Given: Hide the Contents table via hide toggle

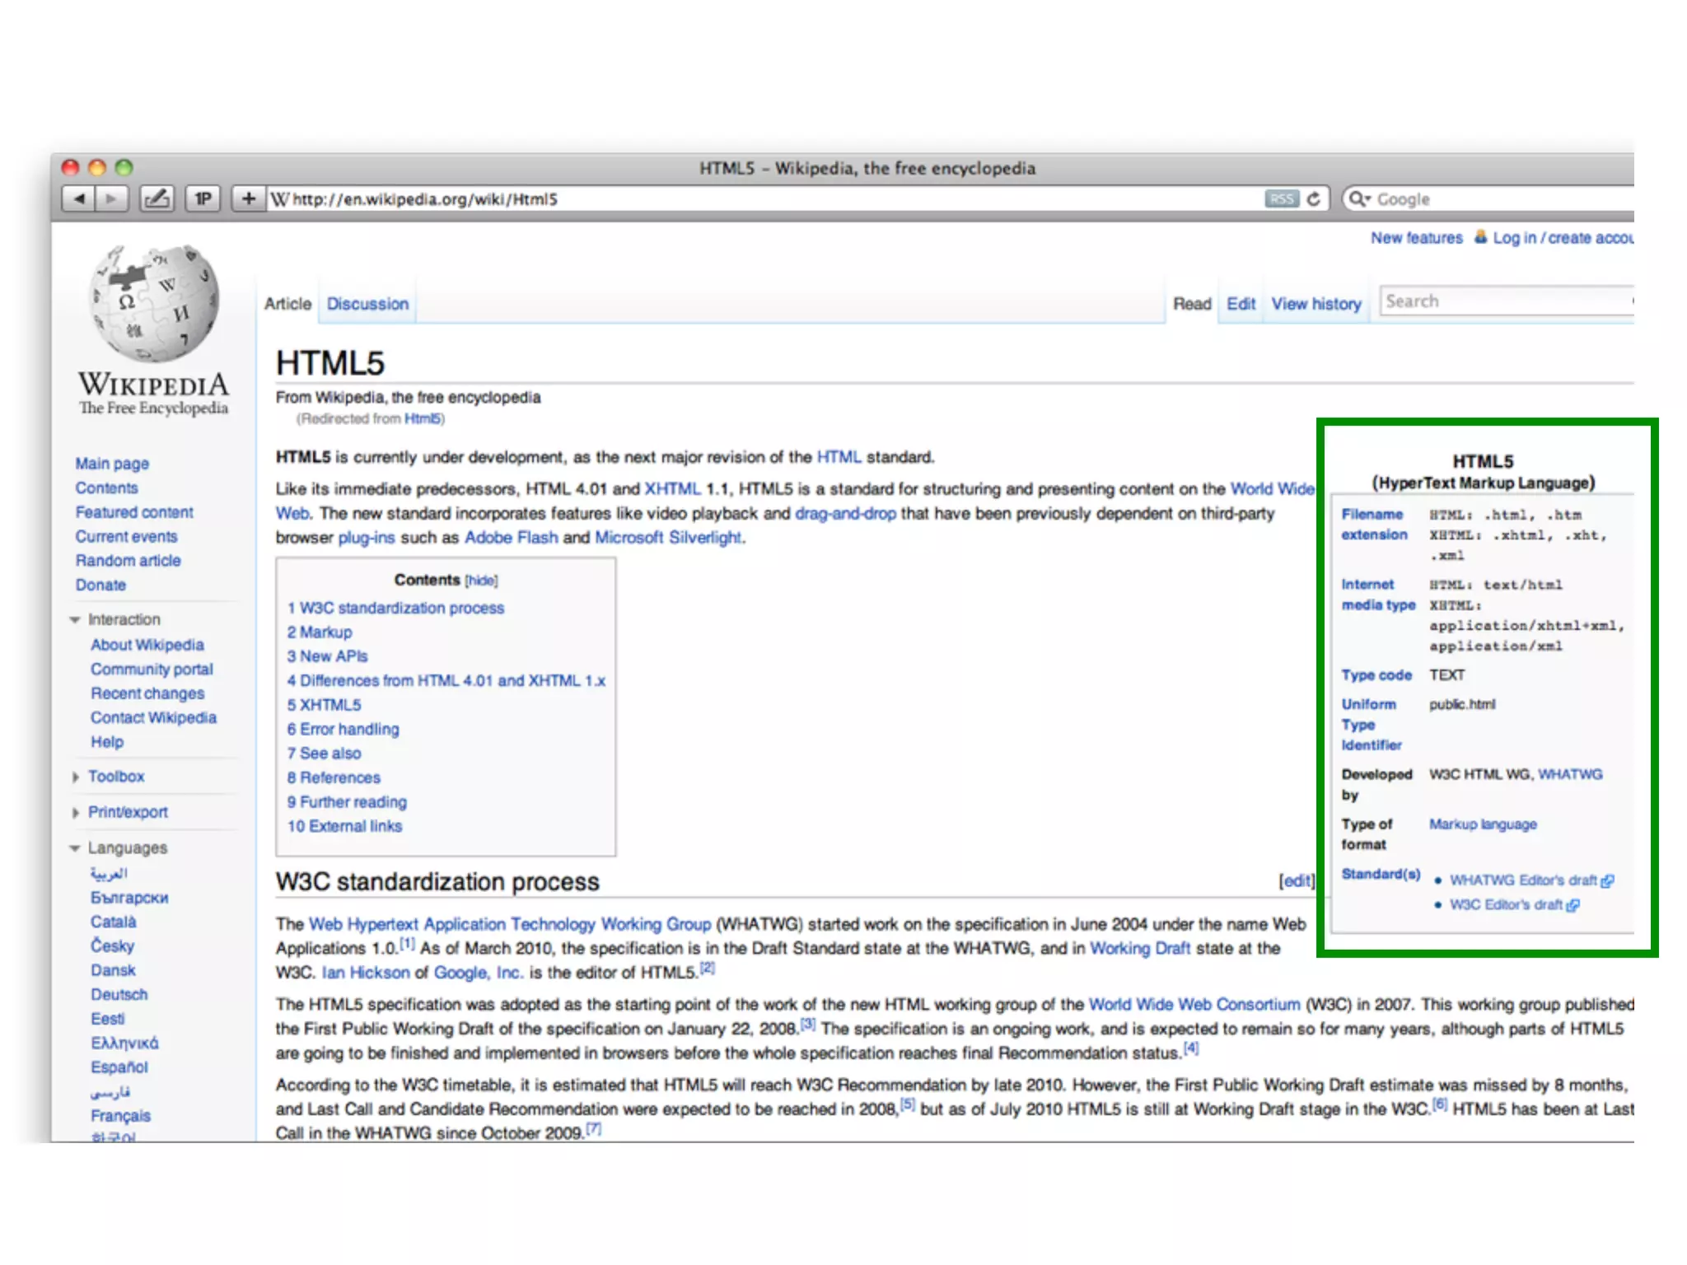Looking at the screenshot, I should click(x=481, y=581).
